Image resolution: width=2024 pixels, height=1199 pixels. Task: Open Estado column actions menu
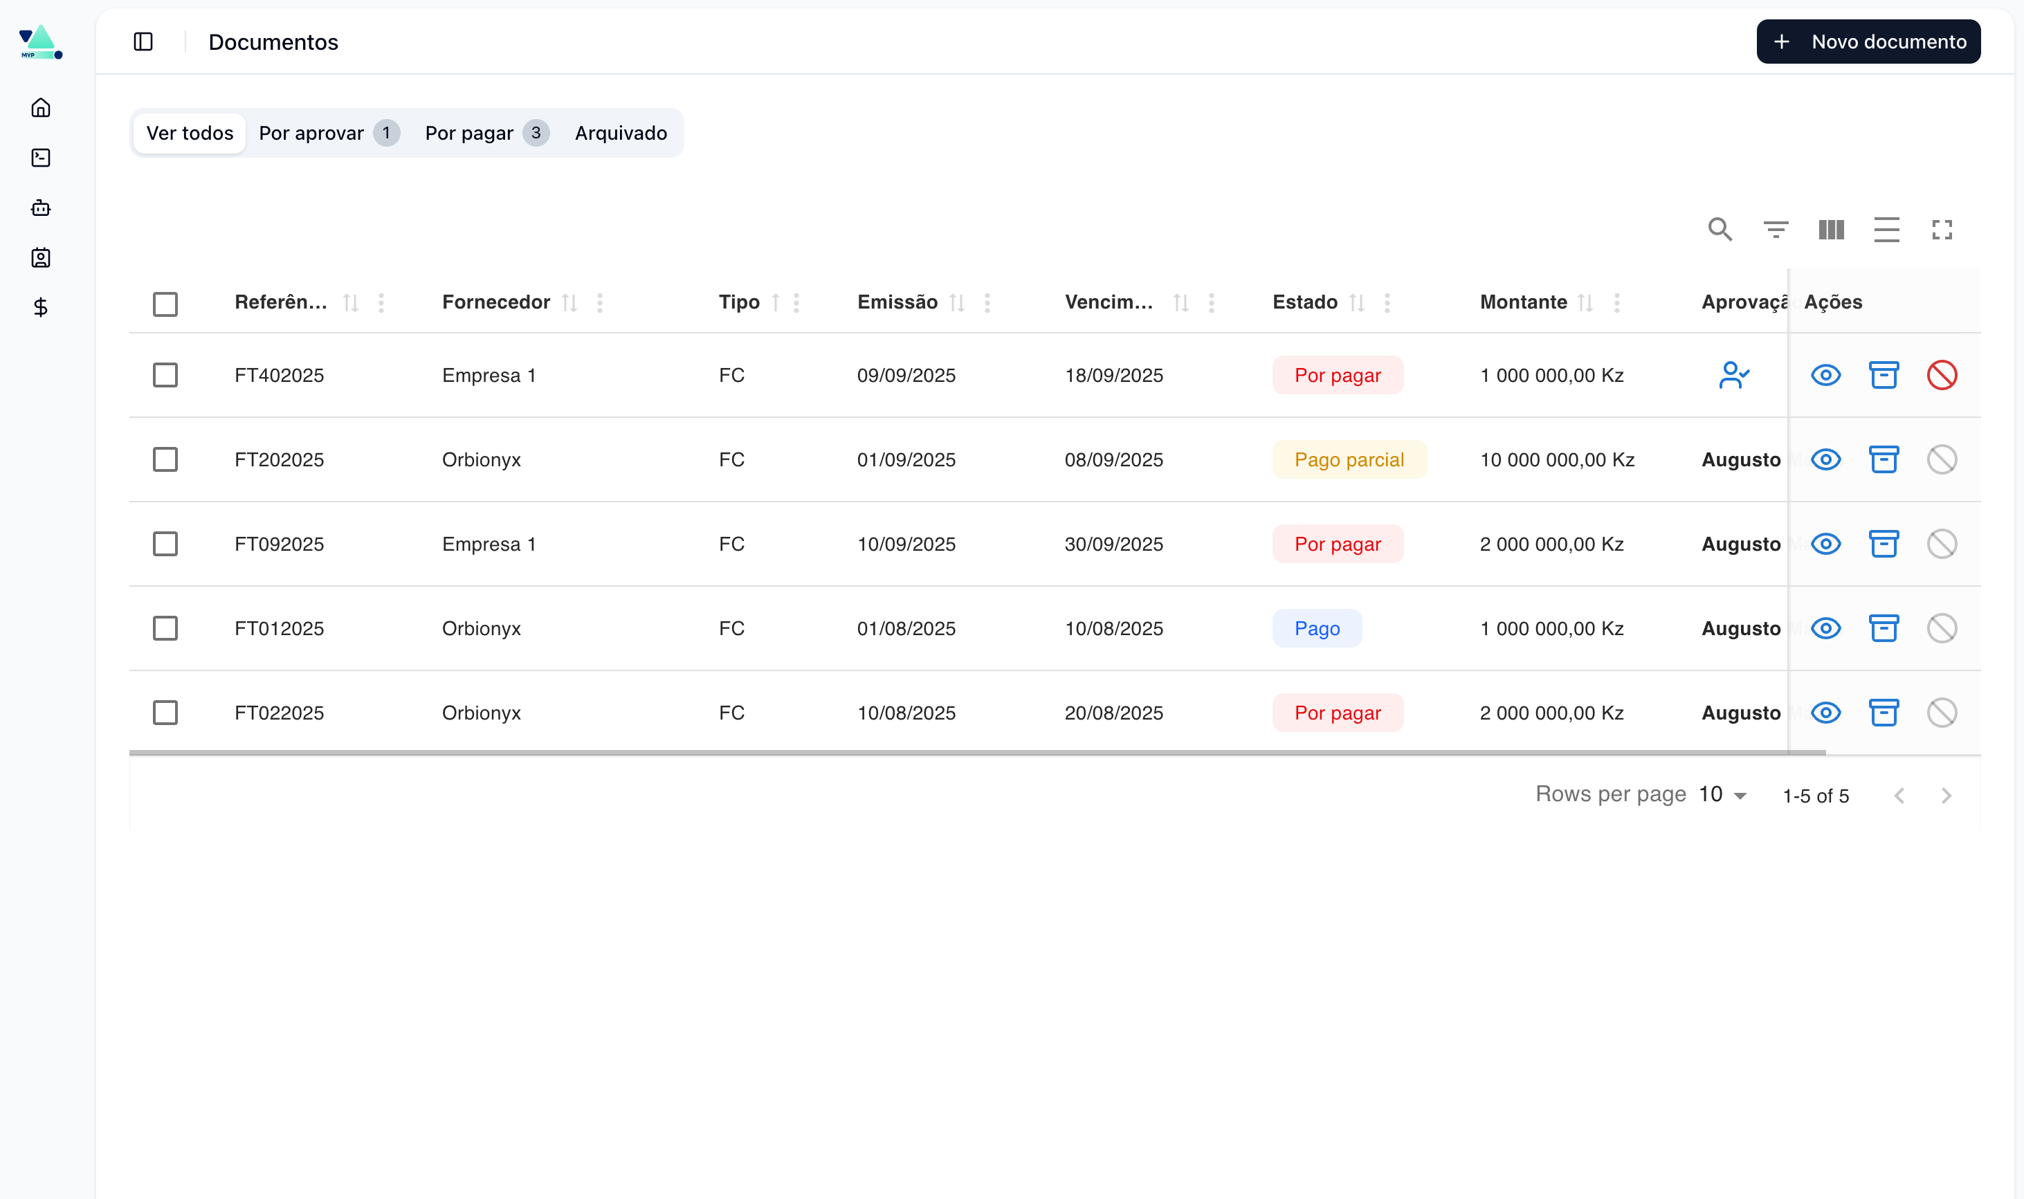pos(1387,303)
